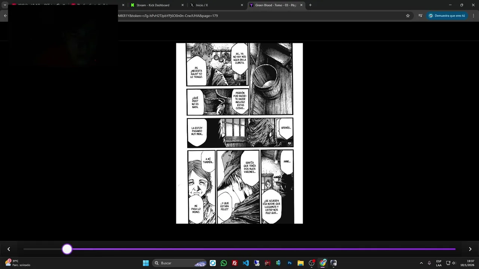This screenshot has width=479, height=269.
Task: Open the media controls icon in toolbar
Action: (420, 16)
